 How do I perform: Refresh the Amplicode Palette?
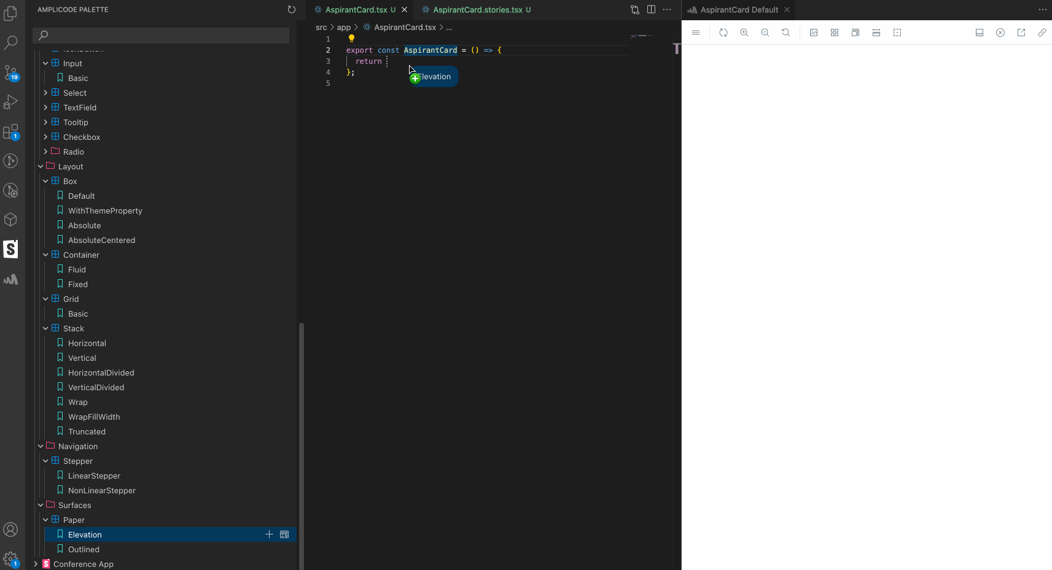(292, 10)
